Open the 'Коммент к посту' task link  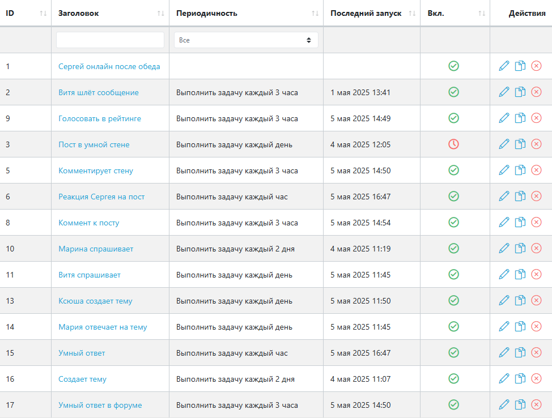[x=89, y=223]
